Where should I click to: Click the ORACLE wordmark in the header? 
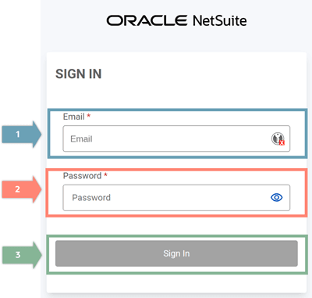[x=147, y=20]
